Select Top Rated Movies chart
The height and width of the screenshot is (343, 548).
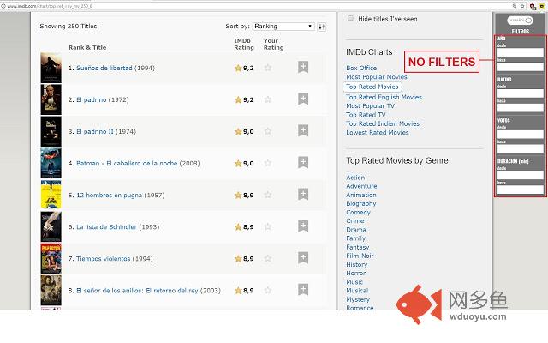(x=372, y=87)
